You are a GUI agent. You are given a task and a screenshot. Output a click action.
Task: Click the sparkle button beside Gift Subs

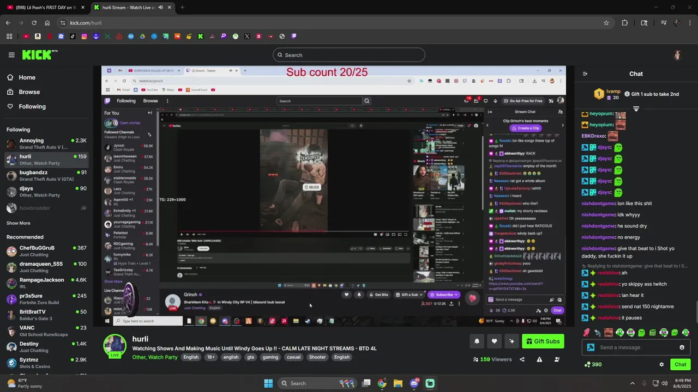[512, 341]
